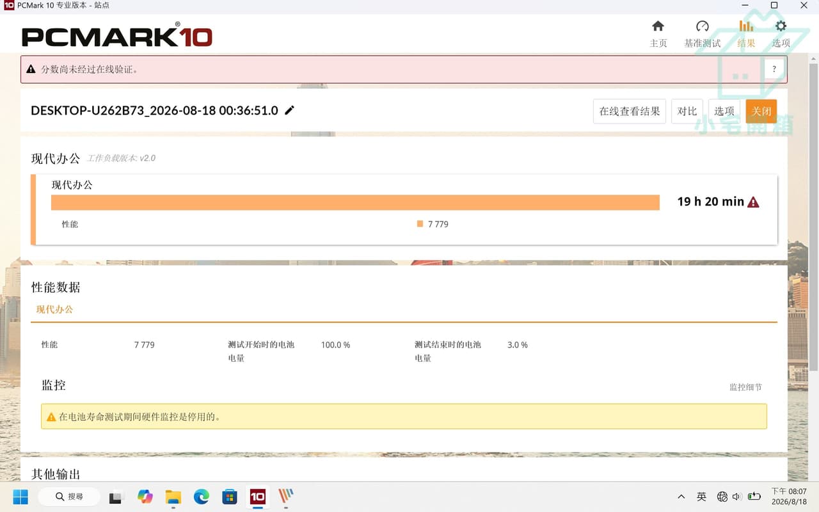Click the battery icon in system tray

click(x=754, y=497)
